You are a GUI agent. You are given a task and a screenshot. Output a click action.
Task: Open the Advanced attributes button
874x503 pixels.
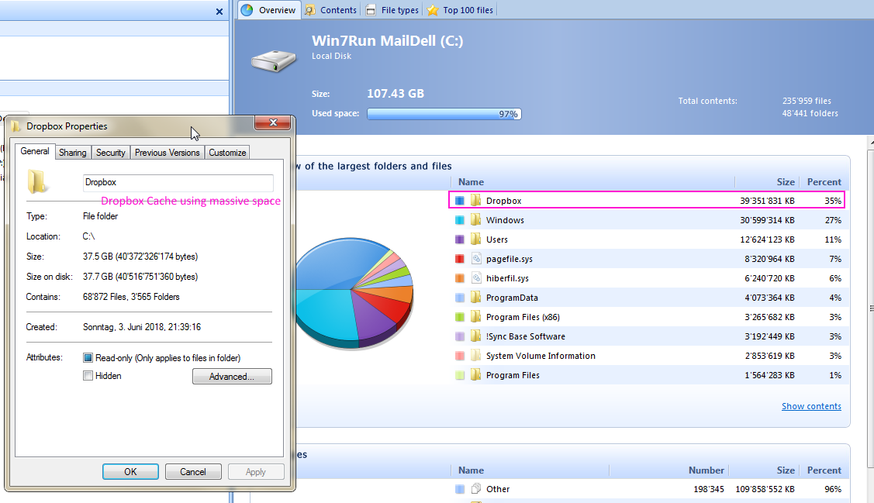(232, 377)
